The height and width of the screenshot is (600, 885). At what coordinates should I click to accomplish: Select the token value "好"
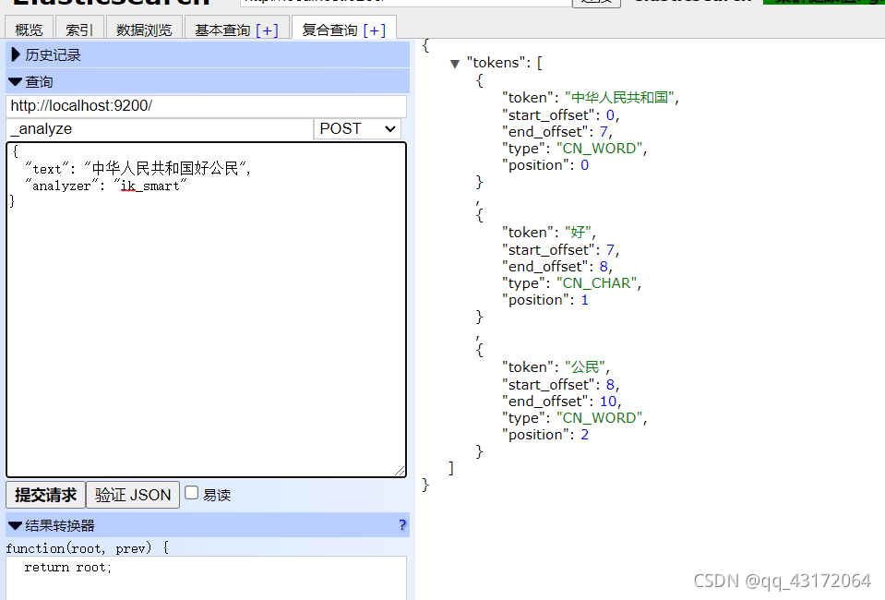click(578, 233)
